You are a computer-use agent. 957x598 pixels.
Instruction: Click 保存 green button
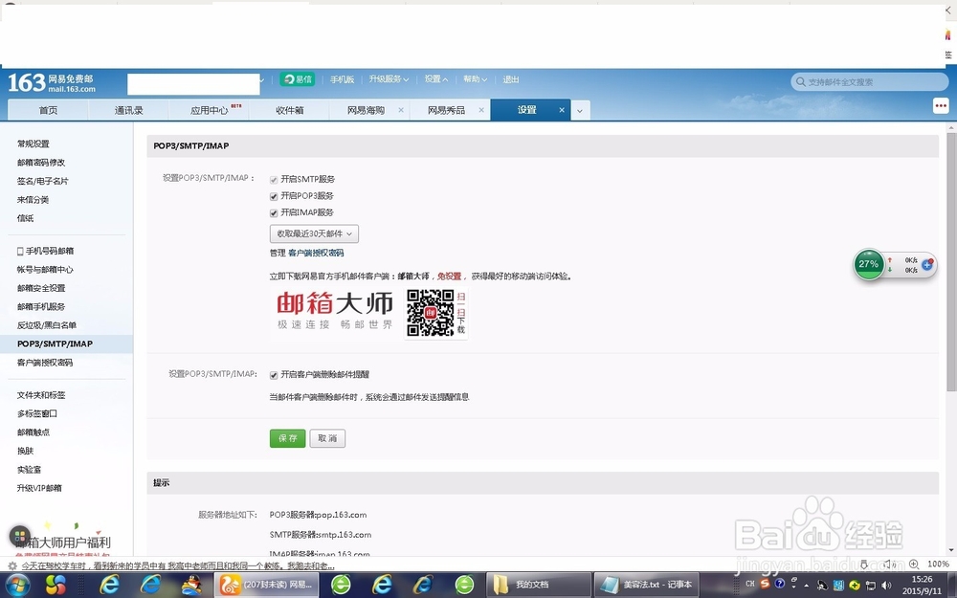[x=287, y=438]
